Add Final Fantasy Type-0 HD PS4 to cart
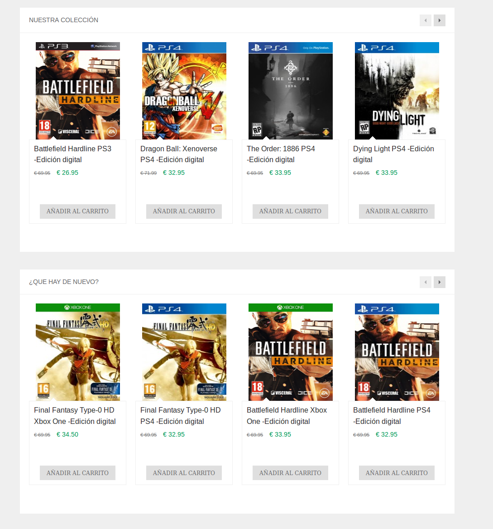This screenshot has width=493, height=529. 184,473
